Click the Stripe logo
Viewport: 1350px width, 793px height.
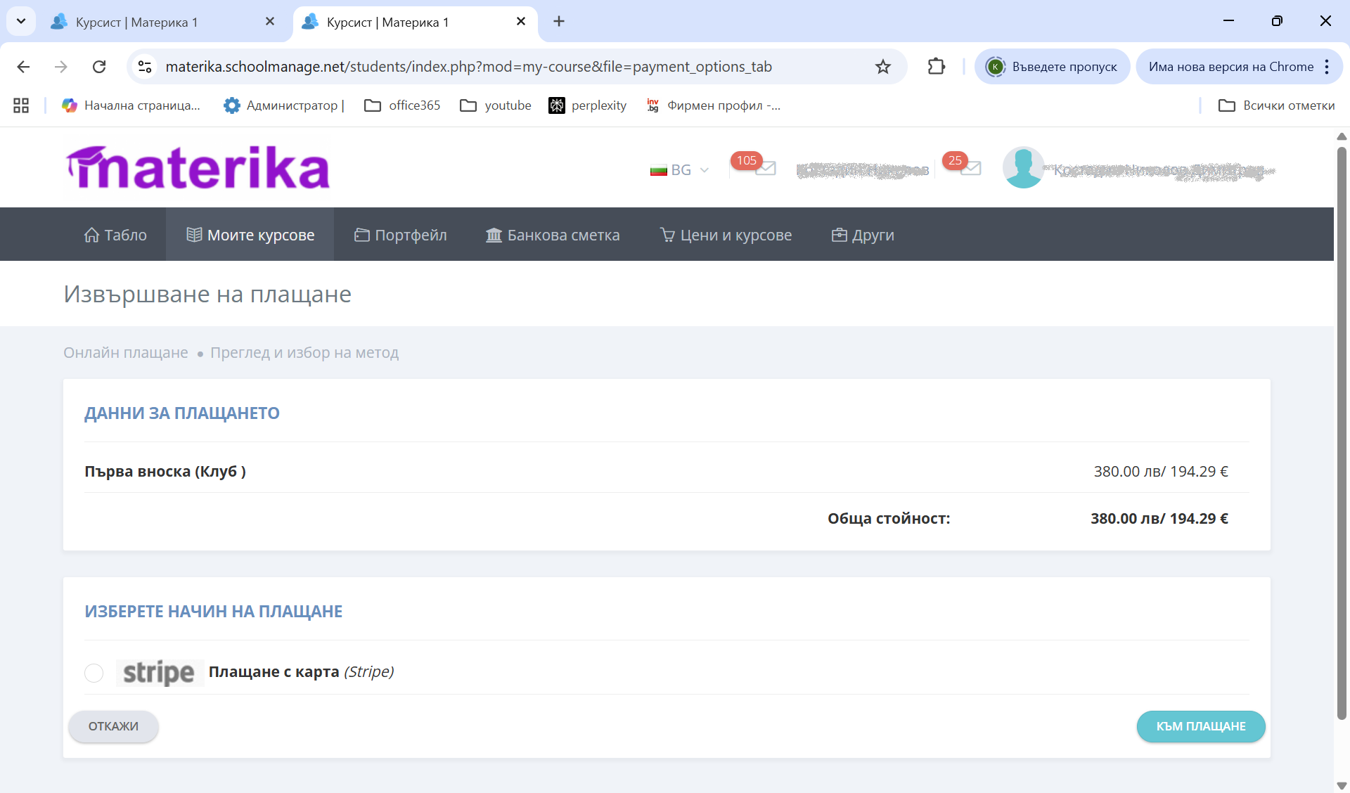tap(159, 673)
